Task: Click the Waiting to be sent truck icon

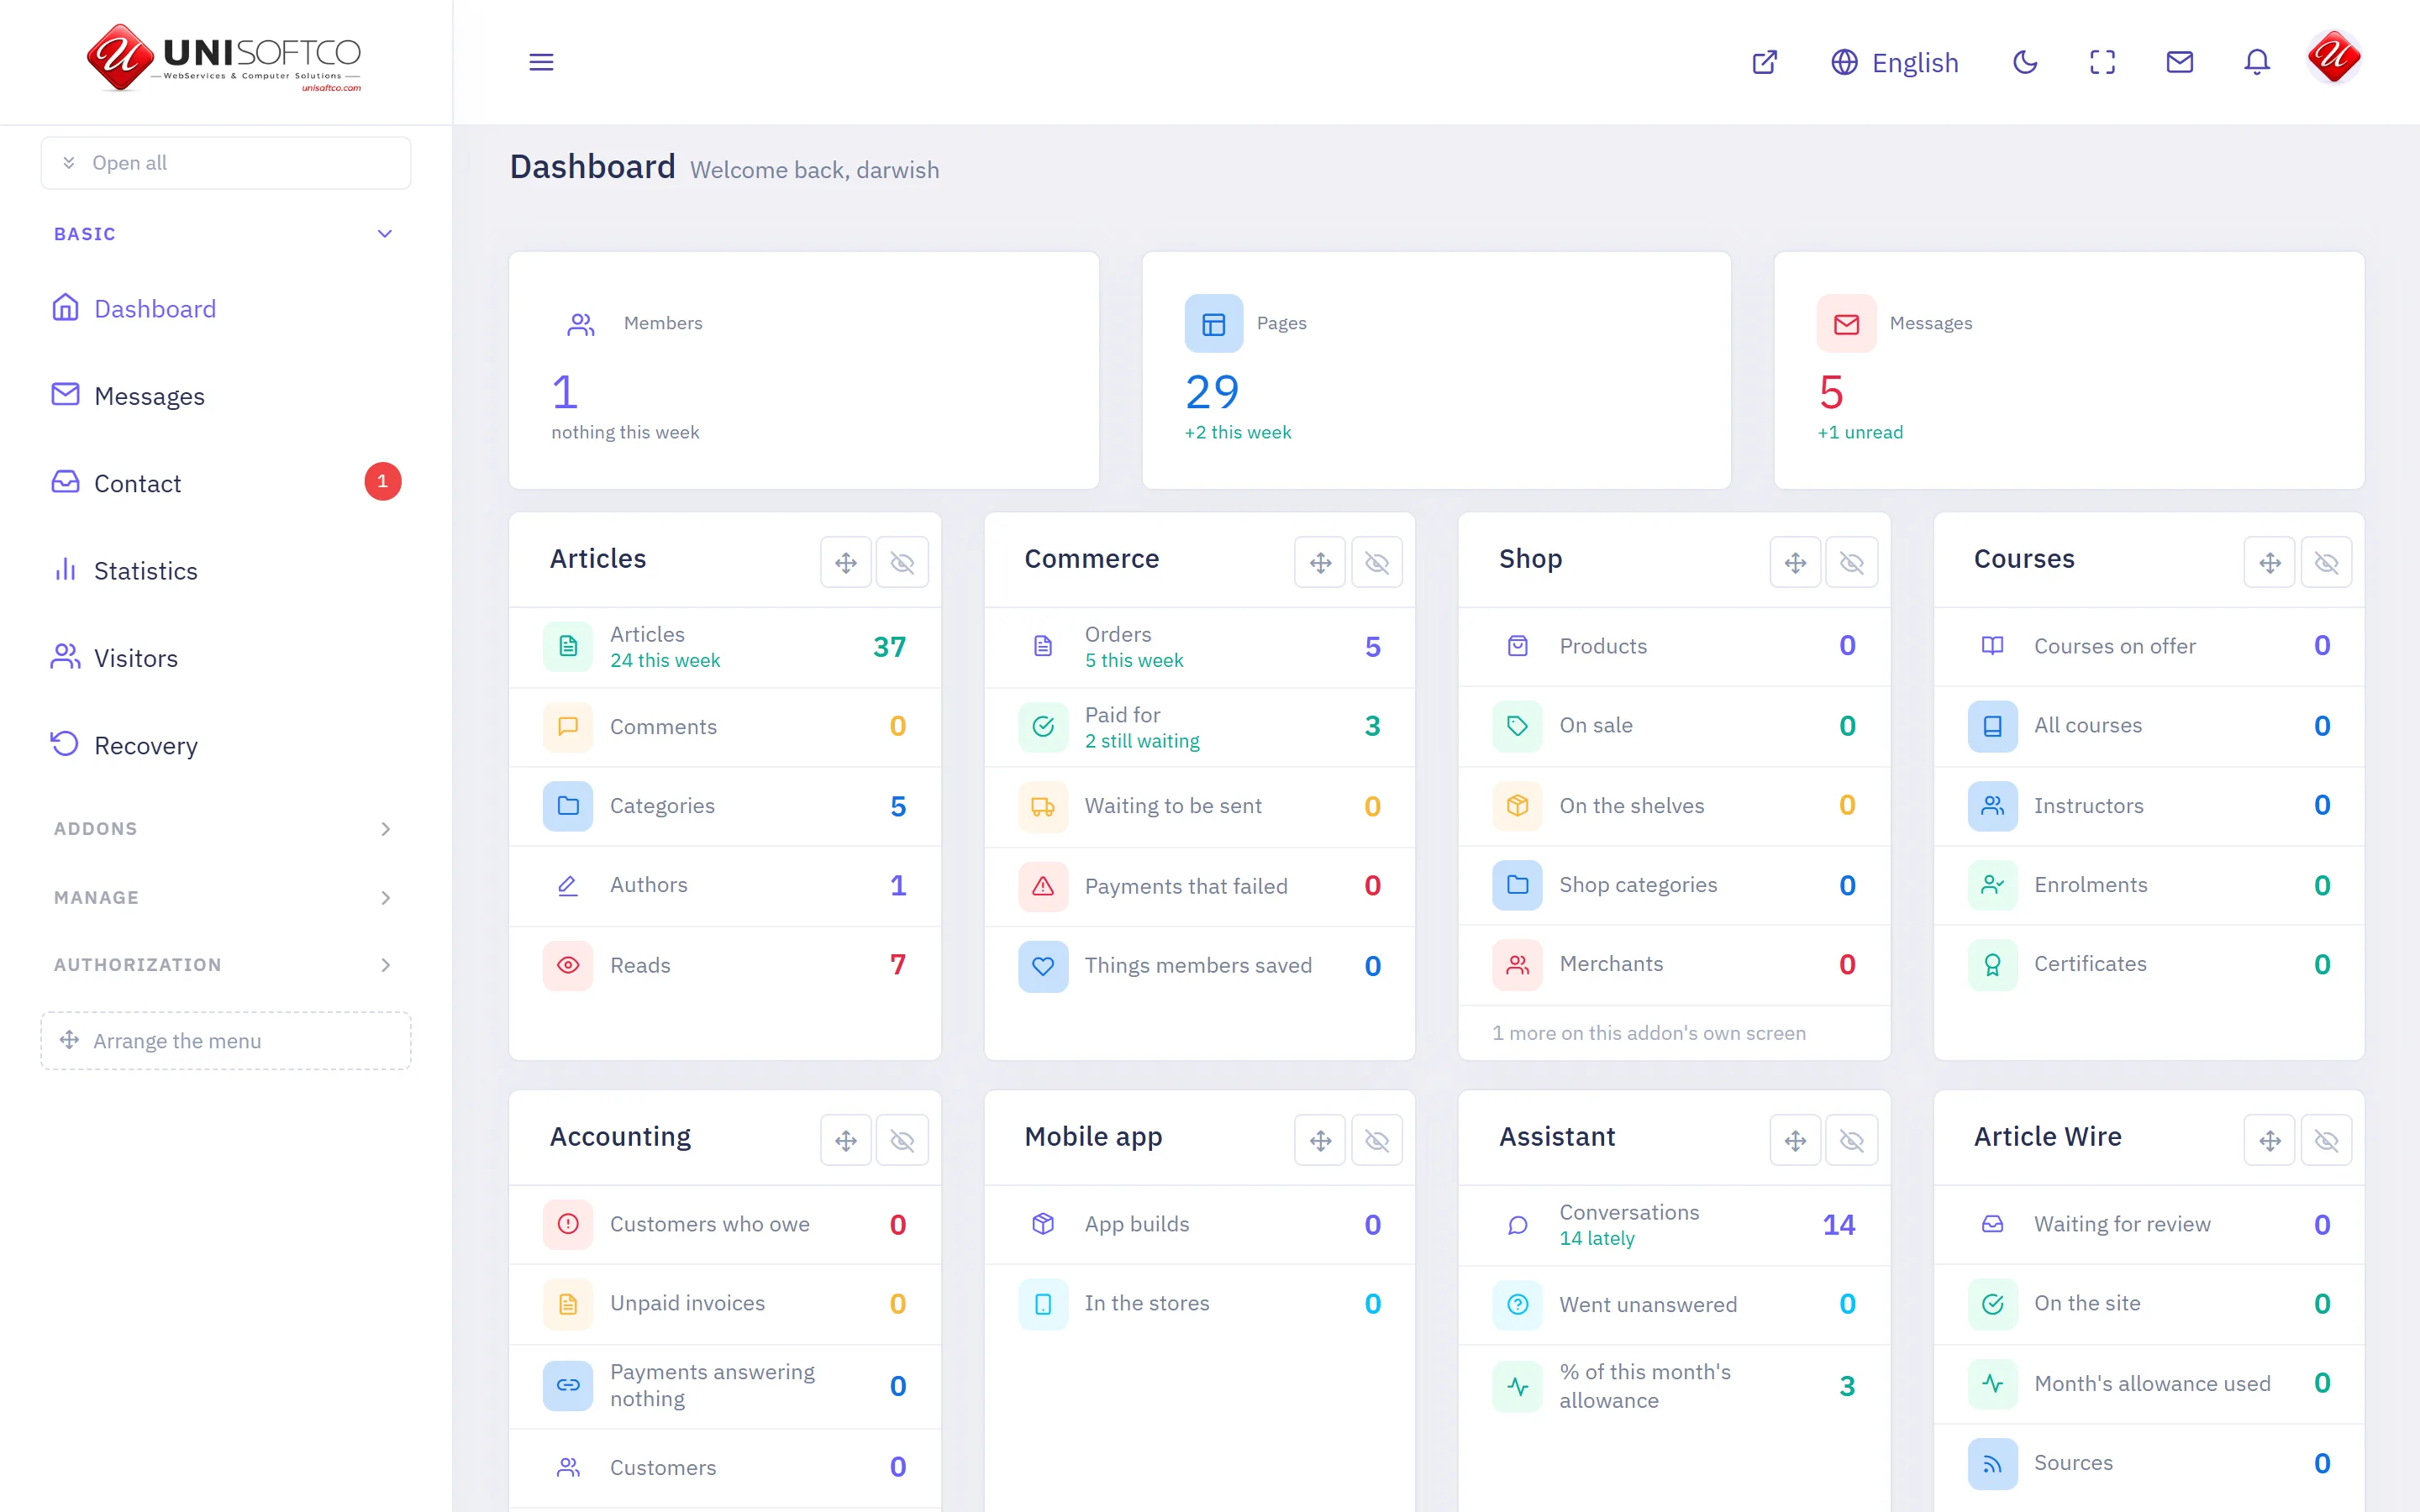Action: tap(1043, 806)
